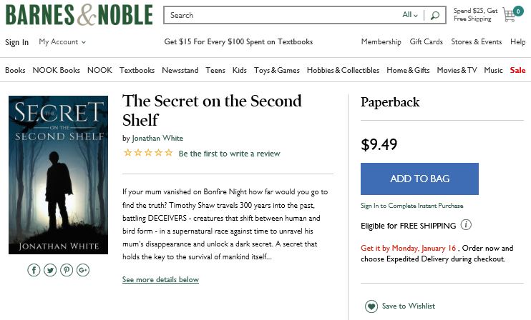Expand the All search category dropdown

pyautogui.click(x=409, y=15)
